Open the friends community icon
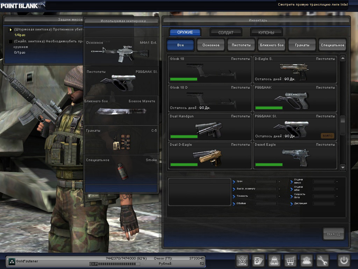Viewport: 358px width, 269px height. click(x=306, y=260)
